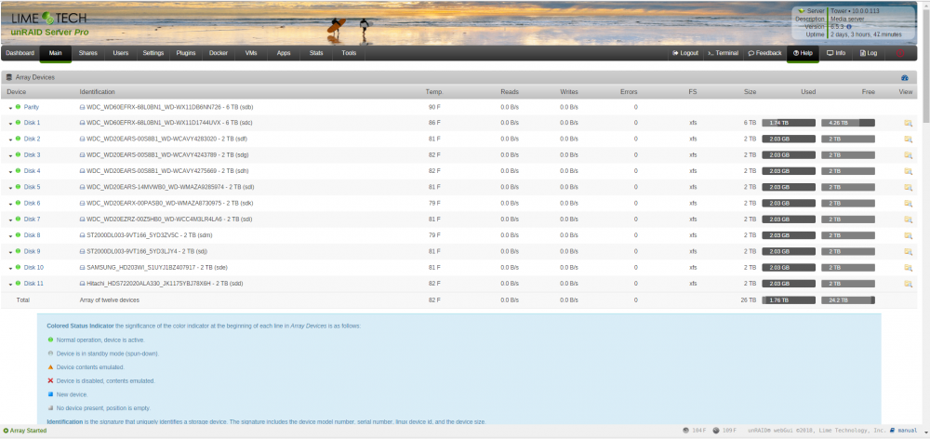
Task: Click Disk 1 used bar showing 1.74 TB
Action: point(789,123)
